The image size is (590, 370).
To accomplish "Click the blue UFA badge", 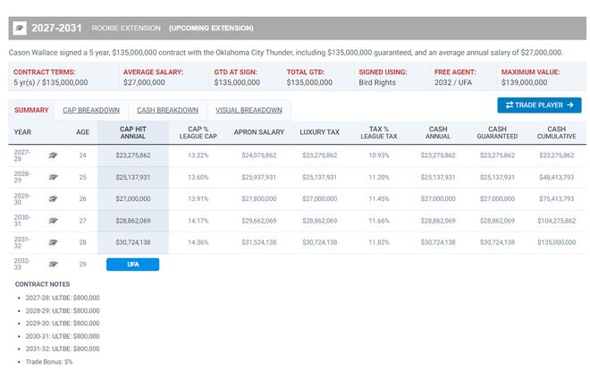I will [x=133, y=265].
